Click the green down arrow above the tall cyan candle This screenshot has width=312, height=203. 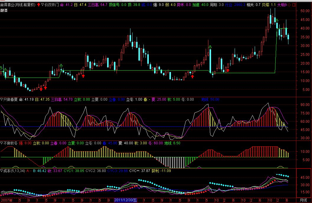[210, 47]
